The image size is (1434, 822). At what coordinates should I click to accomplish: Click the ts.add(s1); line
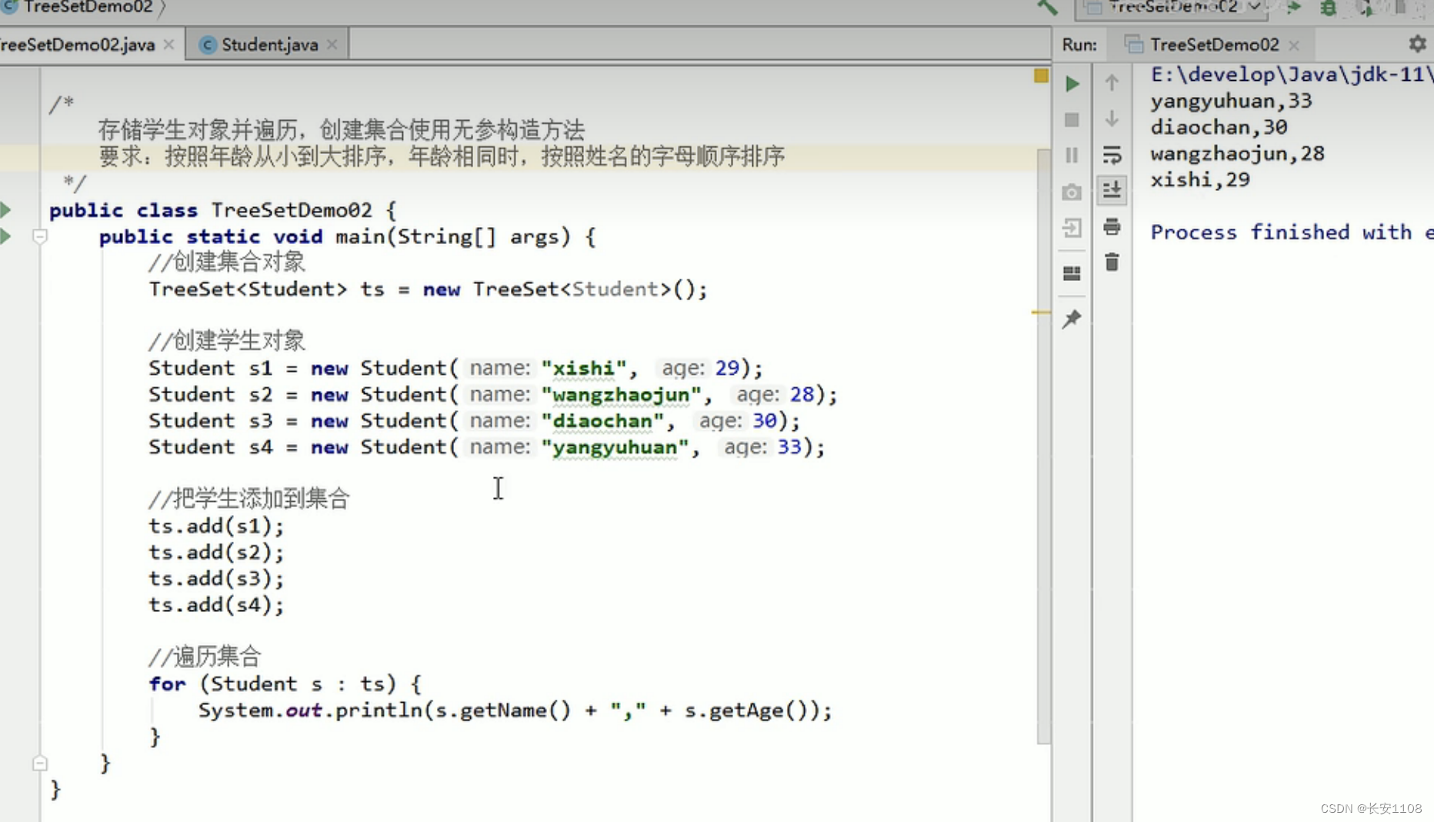pyautogui.click(x=216, y=526)
